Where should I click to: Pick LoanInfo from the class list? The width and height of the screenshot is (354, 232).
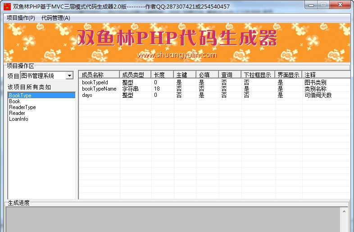pos(18,119)
